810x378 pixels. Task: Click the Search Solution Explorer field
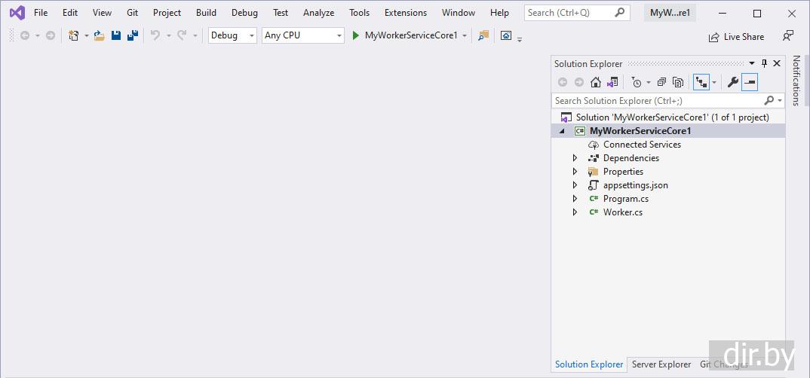(656, 100)
